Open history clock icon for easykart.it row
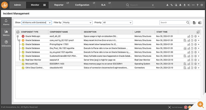This screenshot has height=110, width=206. pyautogui.click(x=192, y=60)
